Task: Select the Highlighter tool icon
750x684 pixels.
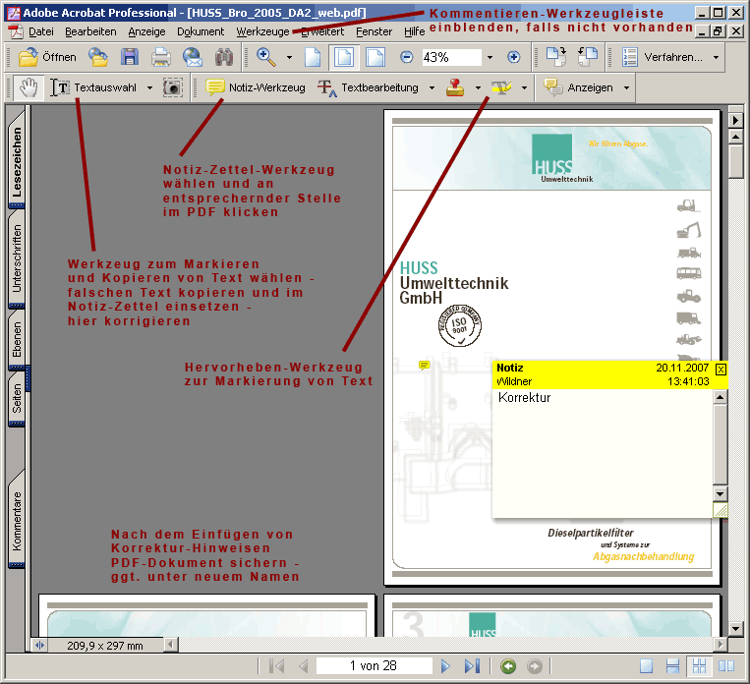Action: tap(501, 87)
